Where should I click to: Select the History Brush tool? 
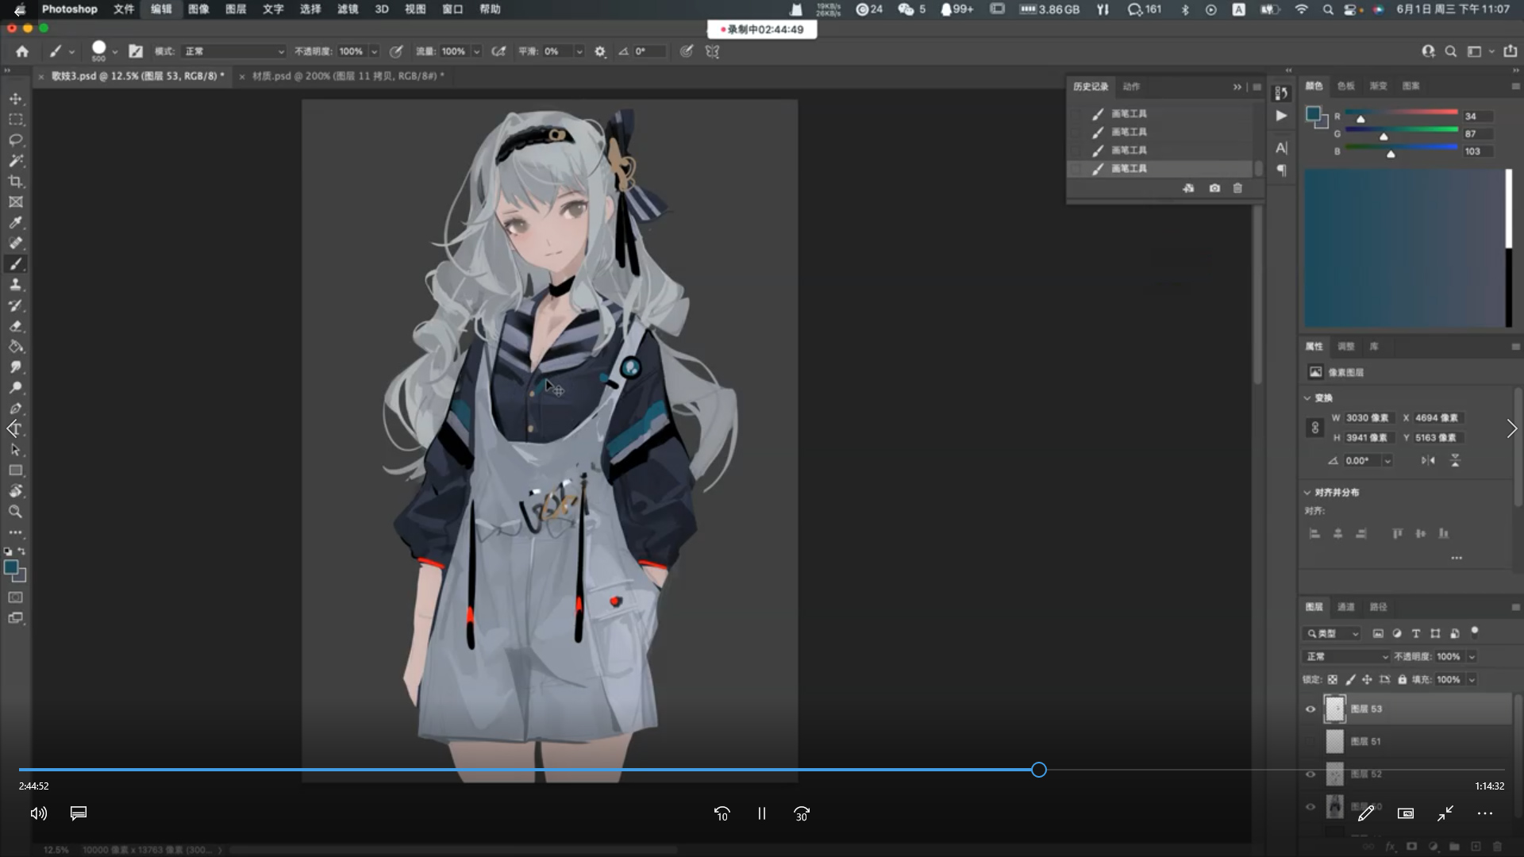(x=15, y=306)
